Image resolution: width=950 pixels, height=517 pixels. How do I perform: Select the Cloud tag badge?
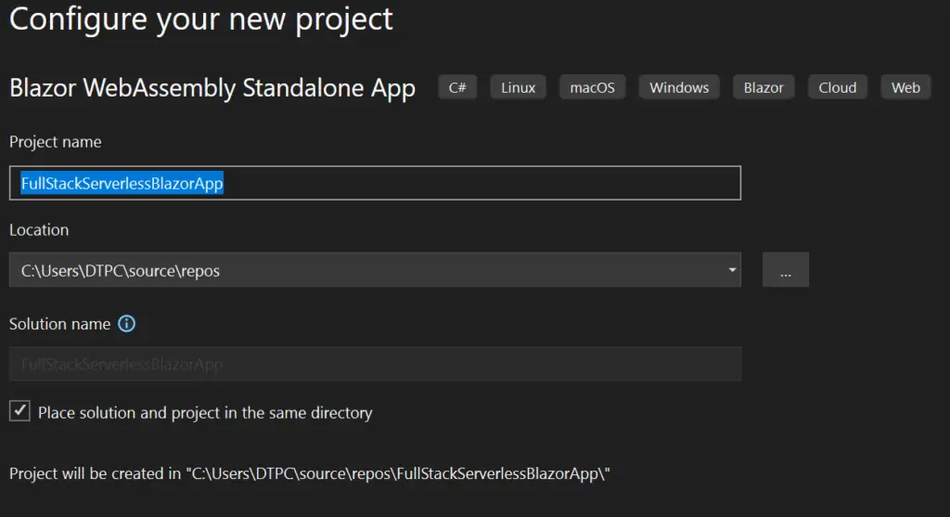tap(837, 87)
